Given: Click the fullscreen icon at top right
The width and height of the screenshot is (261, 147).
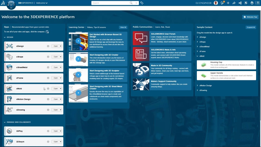Looking at the screenshot, I should [x=258, y=3].
